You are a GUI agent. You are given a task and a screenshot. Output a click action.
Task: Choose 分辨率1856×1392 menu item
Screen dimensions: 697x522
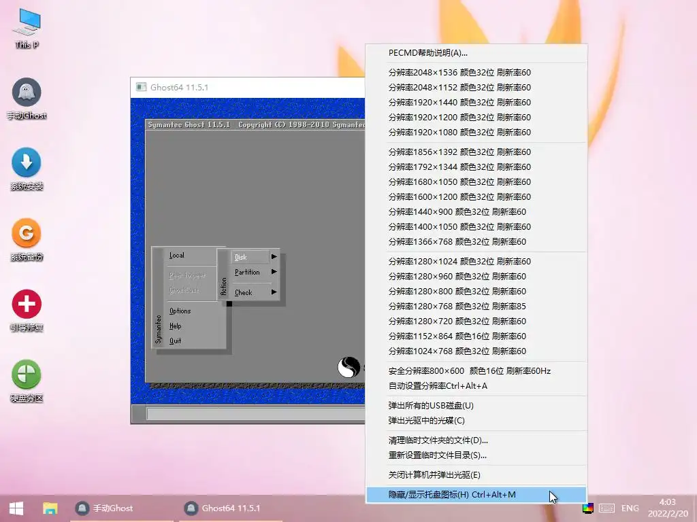click(x=476, y=152)
